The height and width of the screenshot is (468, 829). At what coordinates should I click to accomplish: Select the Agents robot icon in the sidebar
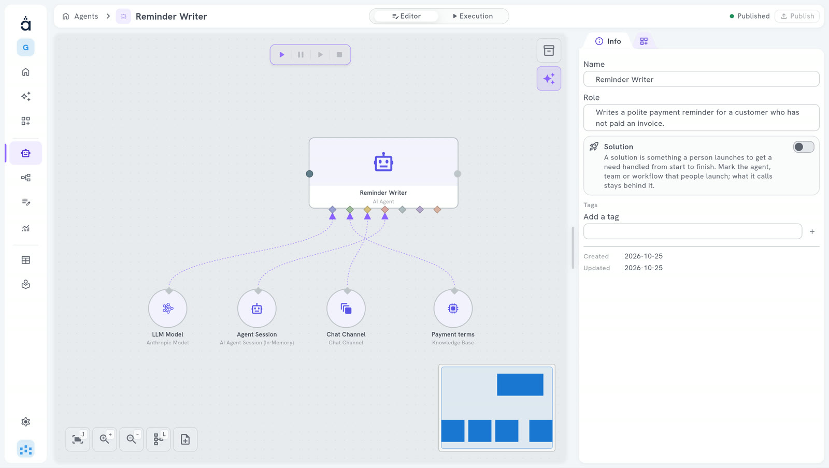(x=25, y=153)
